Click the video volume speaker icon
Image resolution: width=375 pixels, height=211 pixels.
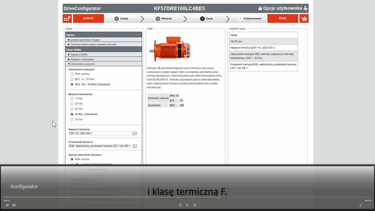click(x=7, y=205)
